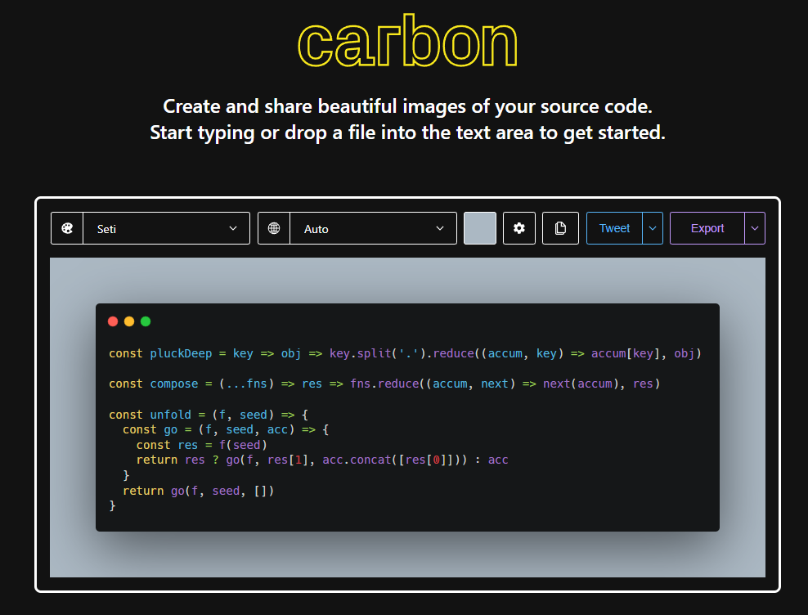
Task: Open the background color swatch
Action: tap(480, 228)
